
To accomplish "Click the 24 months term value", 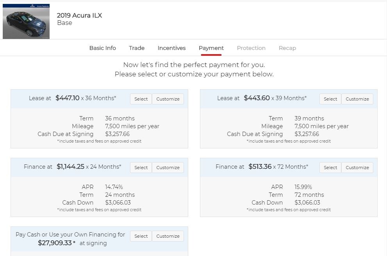I will tap(120, 195).
